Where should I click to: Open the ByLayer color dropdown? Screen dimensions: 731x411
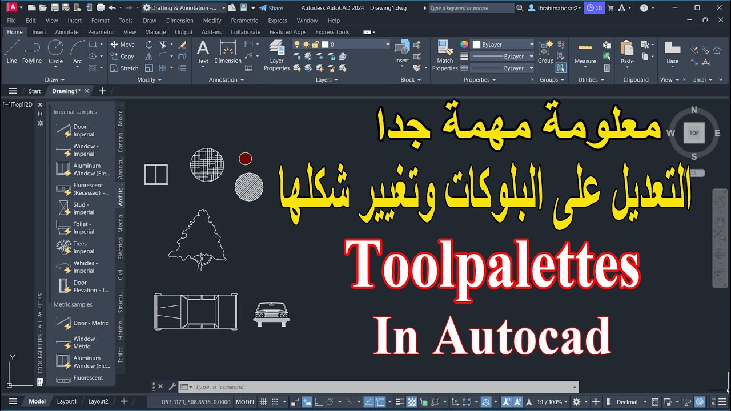503,45
